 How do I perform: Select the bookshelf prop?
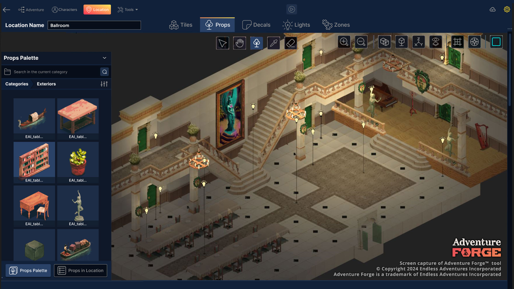(34, 162)
